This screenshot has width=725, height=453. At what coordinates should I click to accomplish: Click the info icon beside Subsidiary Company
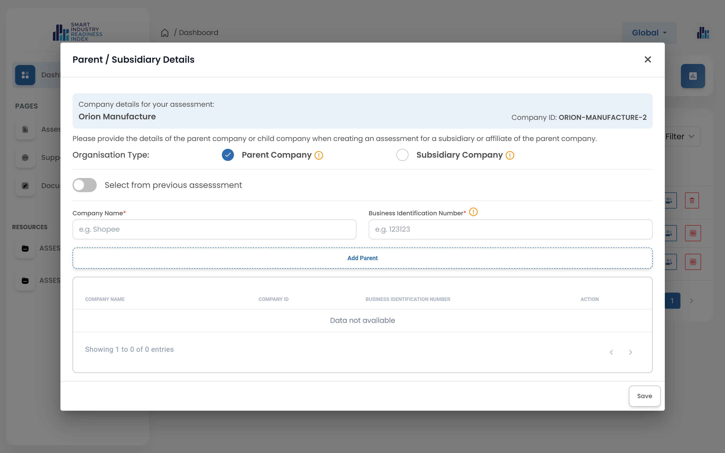point(510,156)
